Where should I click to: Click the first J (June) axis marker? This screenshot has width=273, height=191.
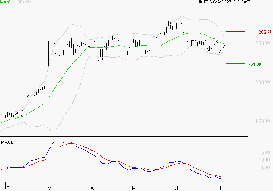(176, 188)
